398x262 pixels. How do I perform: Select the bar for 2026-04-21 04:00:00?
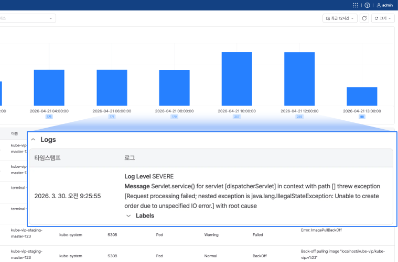(x=49, y=87)
